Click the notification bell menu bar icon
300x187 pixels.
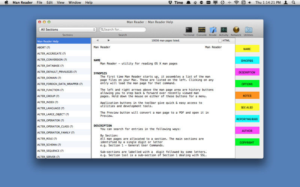coord(189,3)
